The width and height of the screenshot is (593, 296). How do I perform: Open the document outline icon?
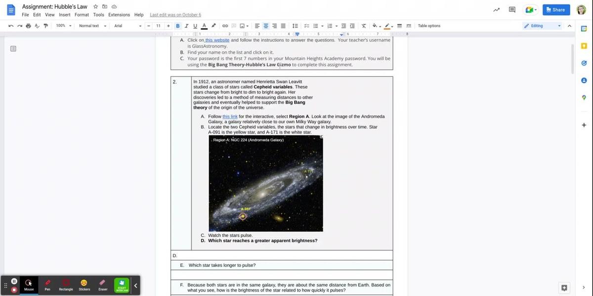pos(13,48)
